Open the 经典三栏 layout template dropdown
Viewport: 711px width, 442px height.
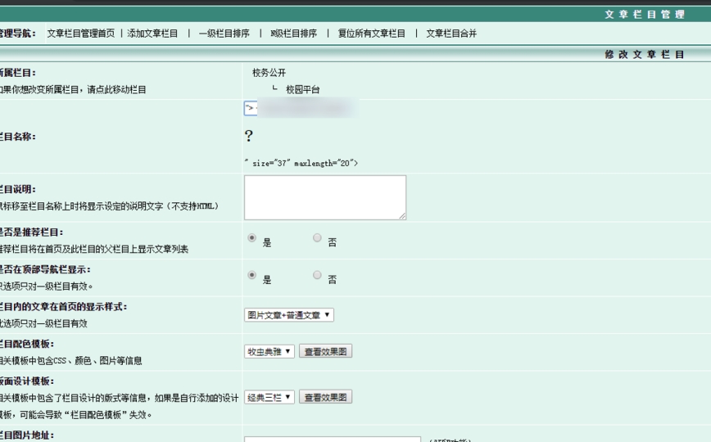point(269,398)
